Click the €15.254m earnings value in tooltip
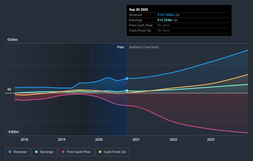The image size is (253, 161). pos(165,20)
